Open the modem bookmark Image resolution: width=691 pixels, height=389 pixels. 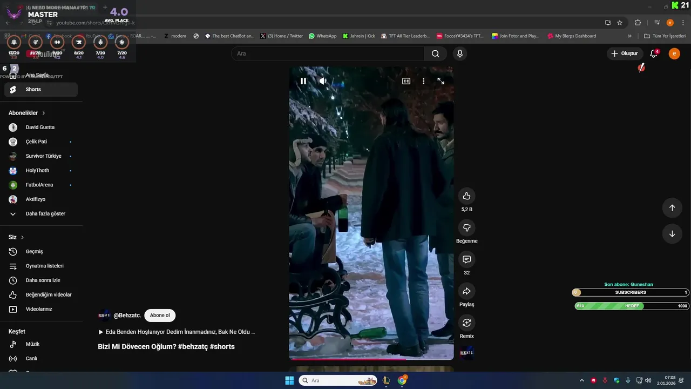(175, 36)
